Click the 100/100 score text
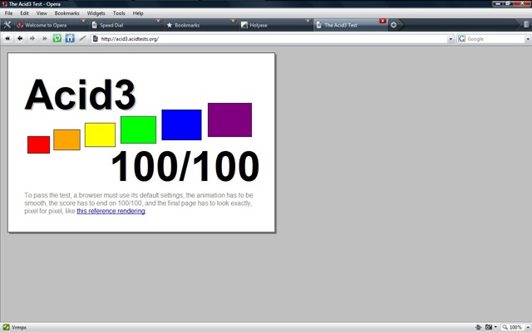Viewport: 532px width, 332px height. click(x=185, y=166)
